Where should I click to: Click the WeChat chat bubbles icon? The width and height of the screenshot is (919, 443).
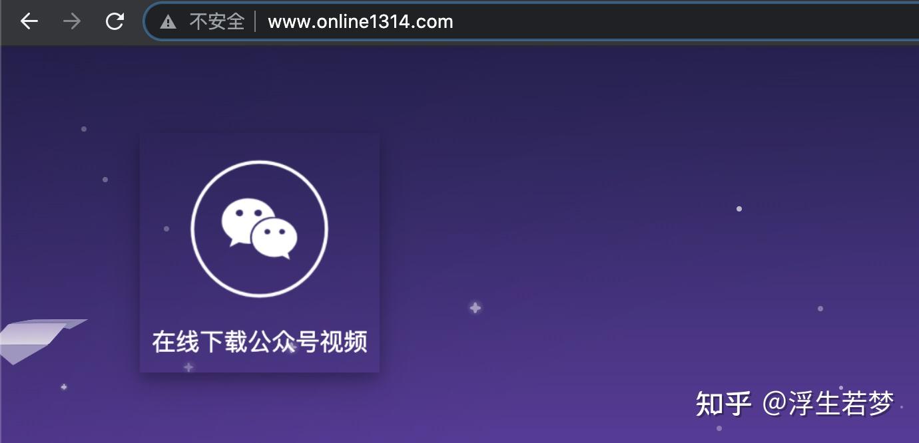pyautogui.click(x=259, y=228)
